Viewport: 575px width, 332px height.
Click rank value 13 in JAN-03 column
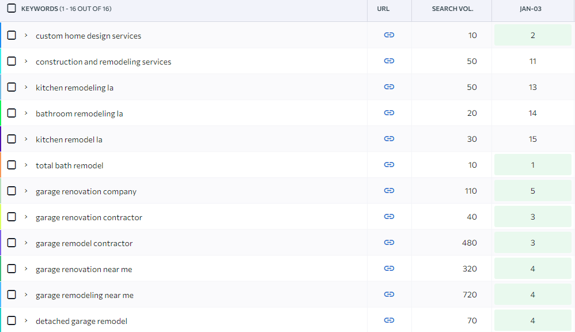tap(533, 87)
